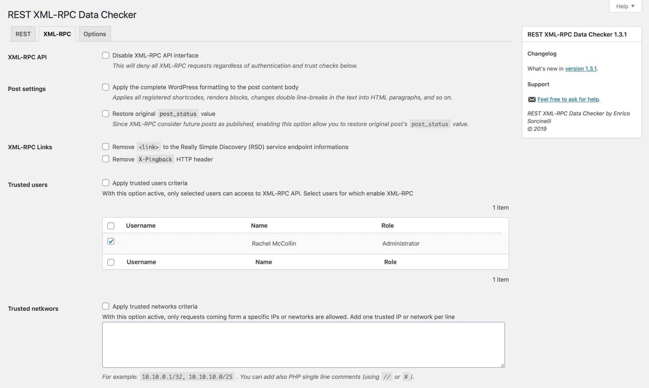Viewport: 649px width, 388px height.
Task: Check Remove link to RSD service endpoint
Action: [106, 146]
